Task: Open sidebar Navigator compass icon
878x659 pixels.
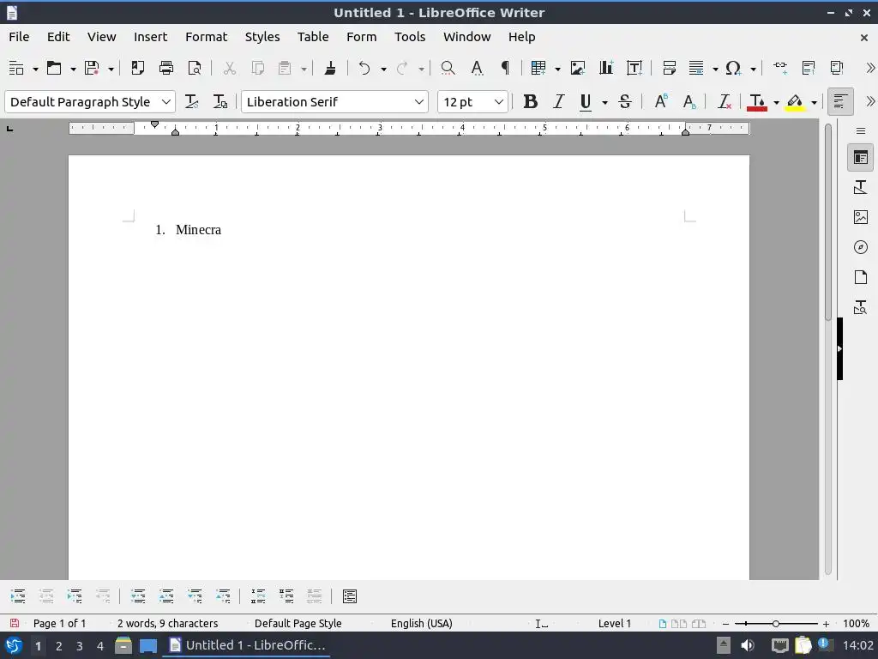Action: click(861, 247)
